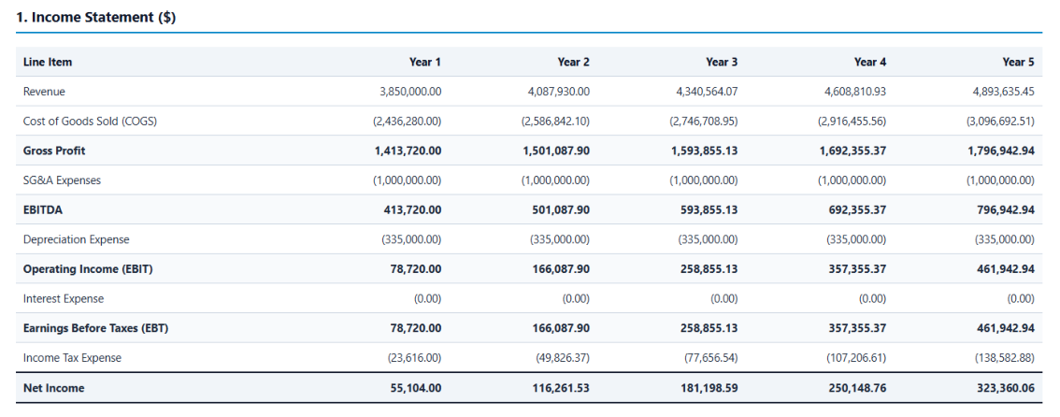This screenshot has width=1060, height=417.
Task: Click the Income Statement section heading
Action: [96, 19]
